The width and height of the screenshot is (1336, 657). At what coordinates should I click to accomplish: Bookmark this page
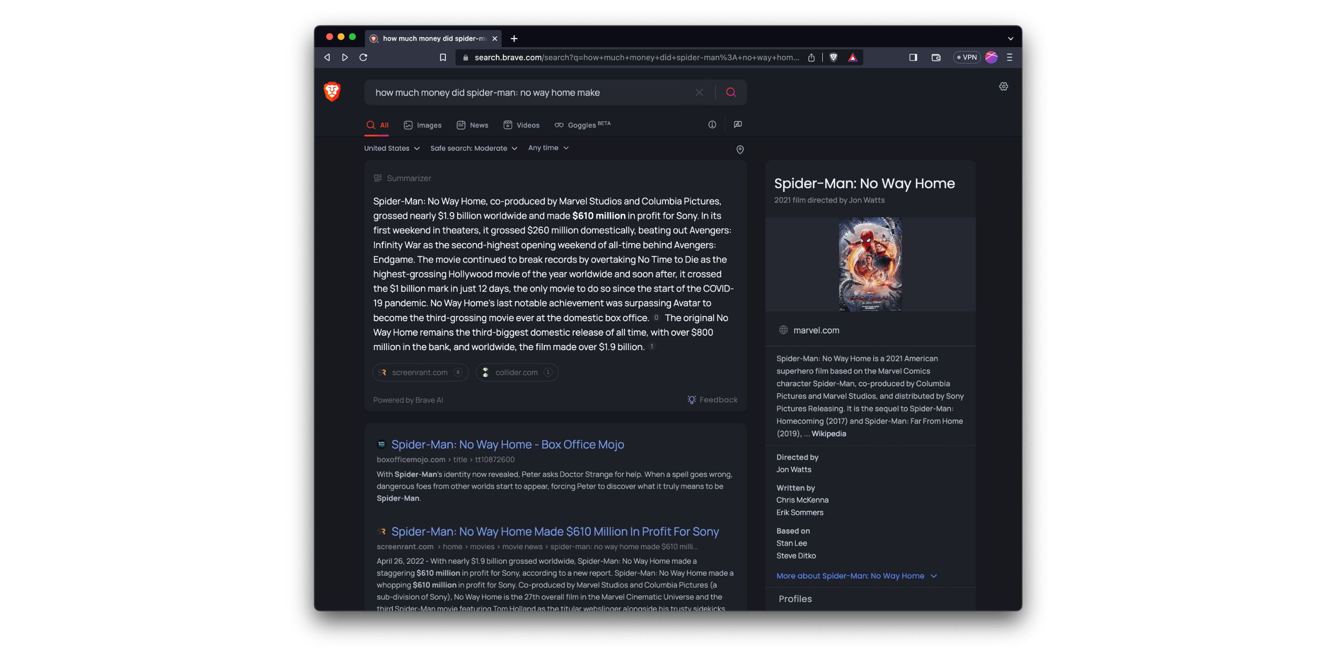443,58
